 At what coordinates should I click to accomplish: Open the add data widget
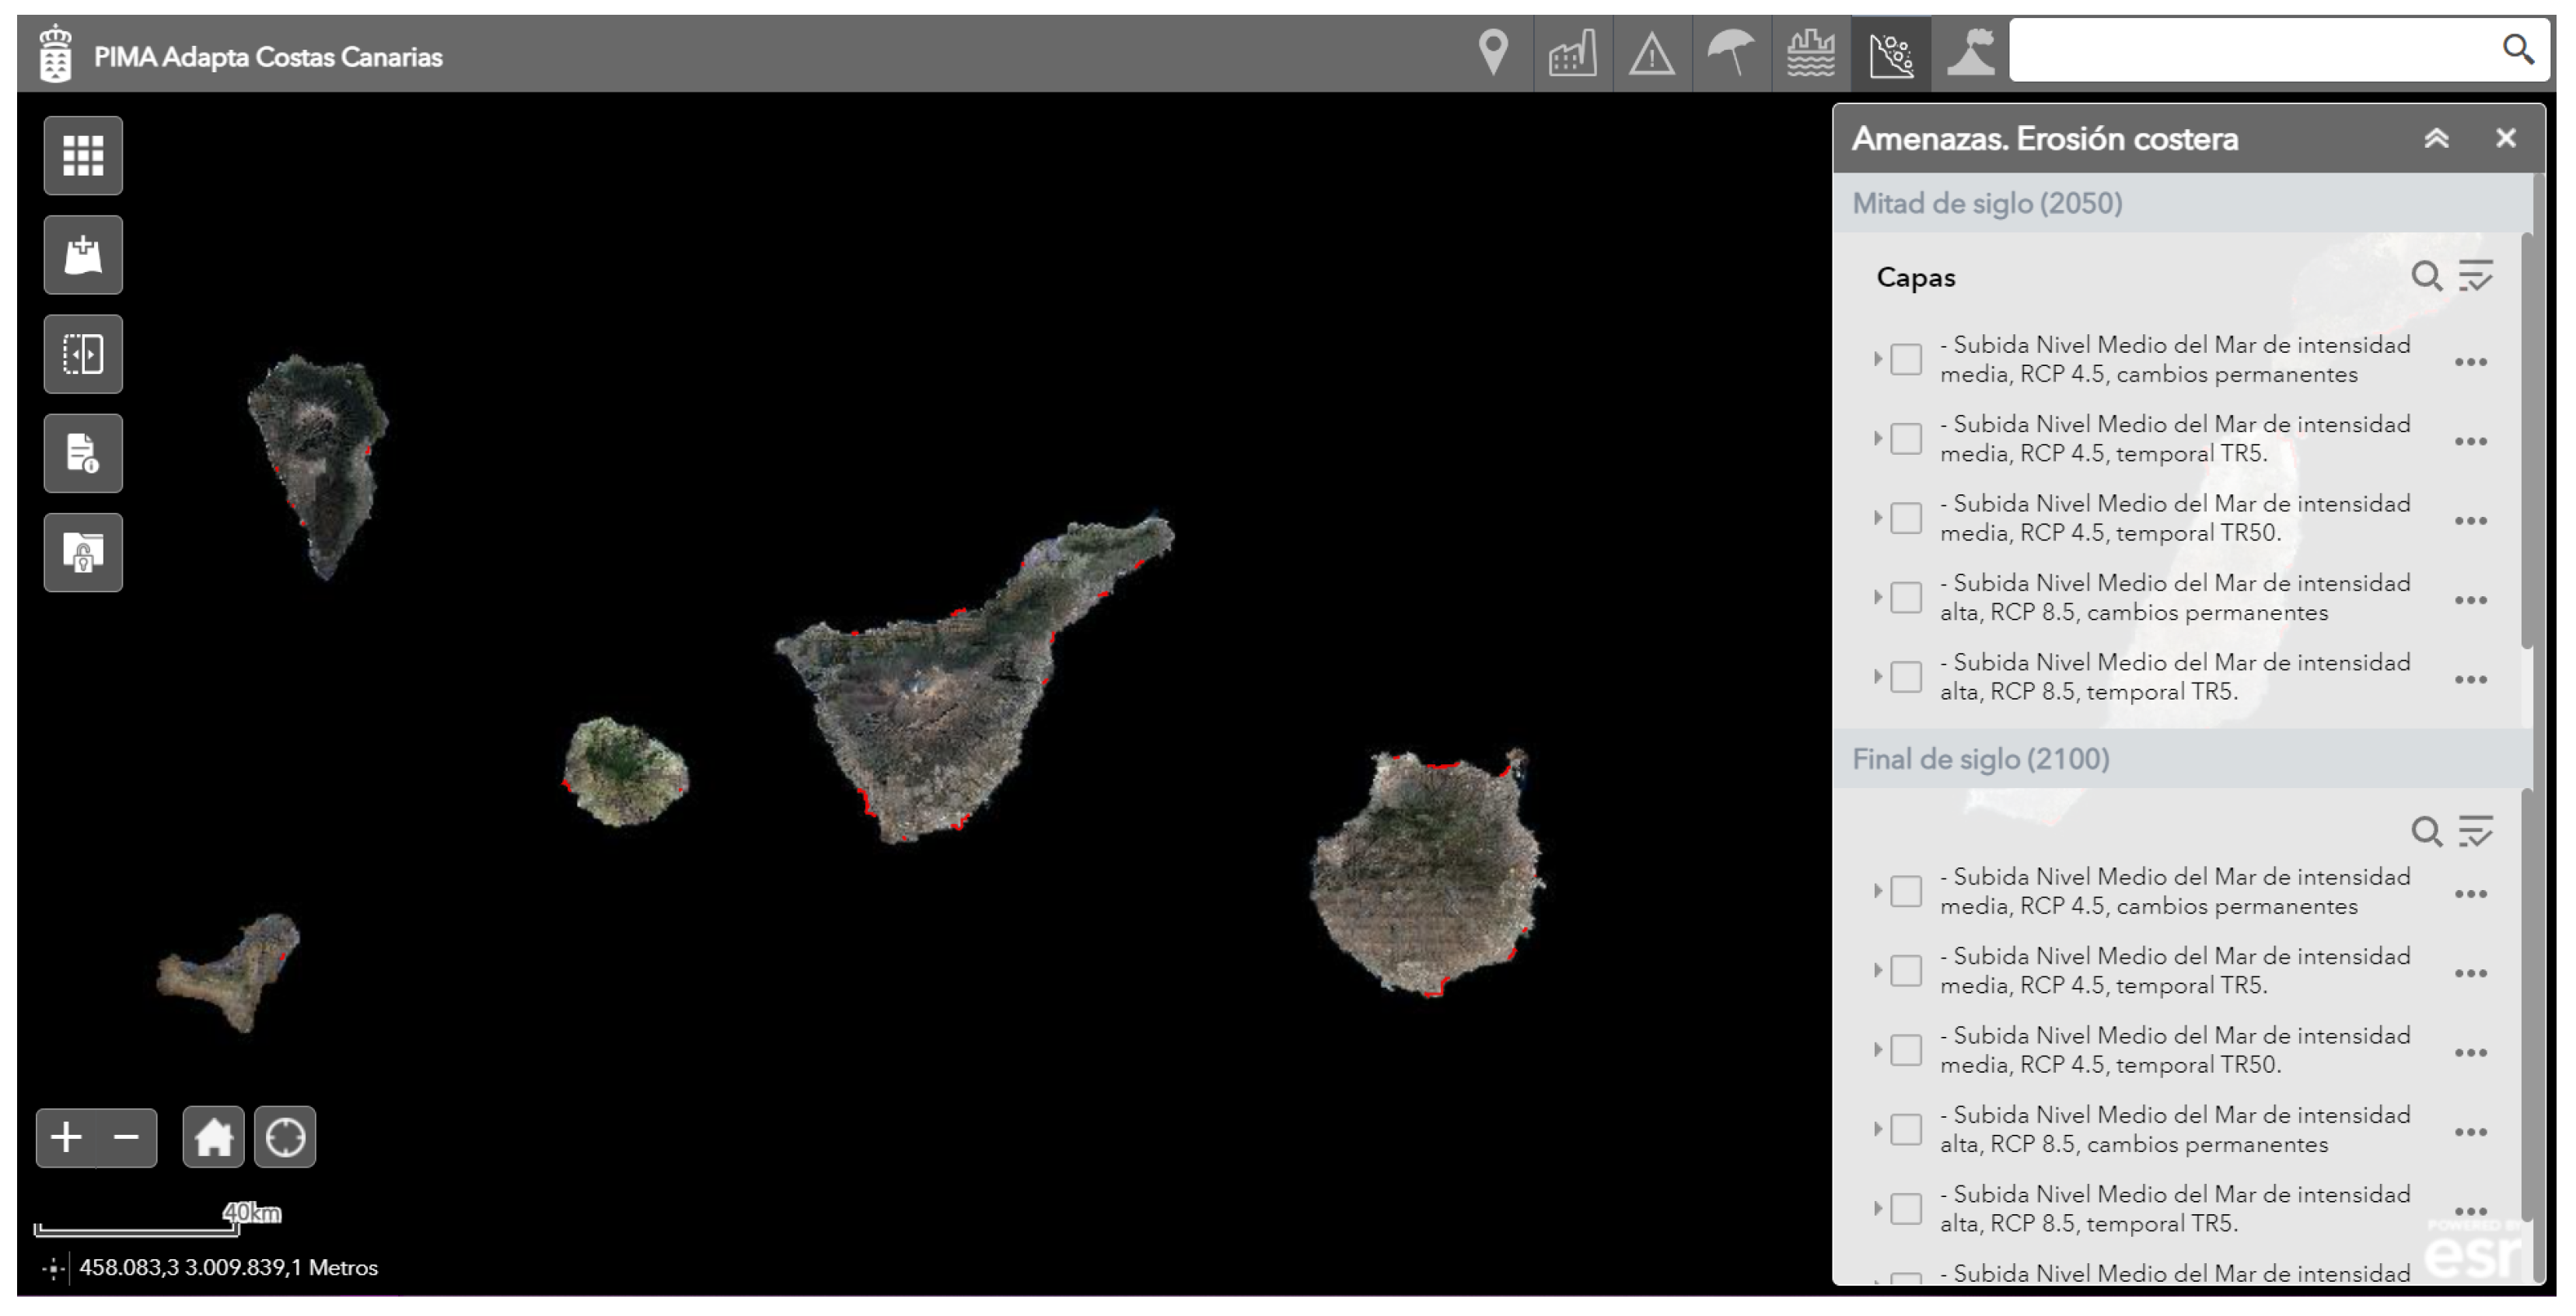pyautogui.click(x=83, y=255)
